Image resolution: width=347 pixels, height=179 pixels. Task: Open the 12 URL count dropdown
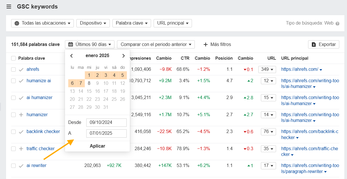tap(268, 81)
